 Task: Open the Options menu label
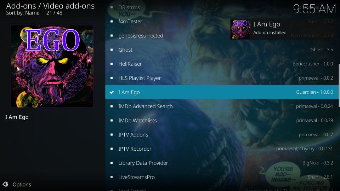22,185
